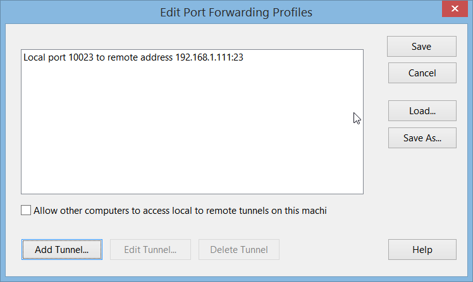The width and height of the screenshot is (473, 282).
Task: Enable allow other computers checkbox
Action: click(x=26, y=211)
